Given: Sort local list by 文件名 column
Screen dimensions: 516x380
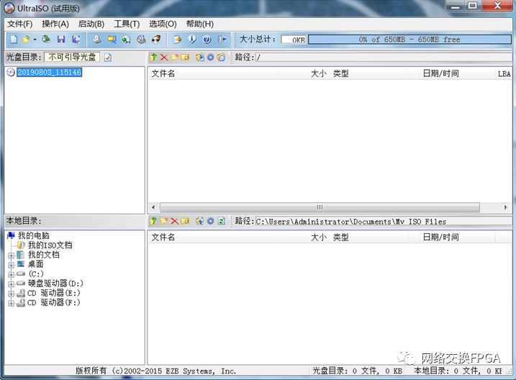Looking at the screenshot, I should point(213,237).
